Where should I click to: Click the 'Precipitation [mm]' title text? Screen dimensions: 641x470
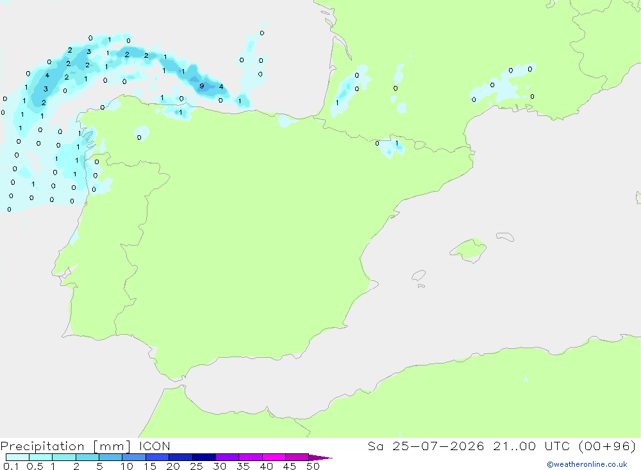(65, 446)
